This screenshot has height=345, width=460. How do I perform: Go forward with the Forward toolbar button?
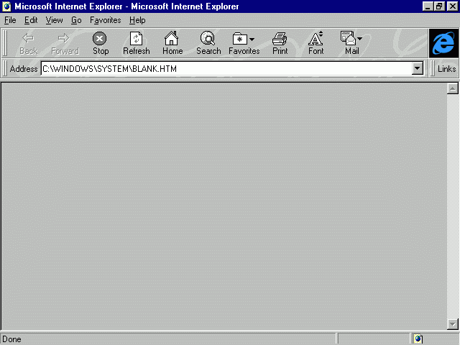click(x=65, y=43)
